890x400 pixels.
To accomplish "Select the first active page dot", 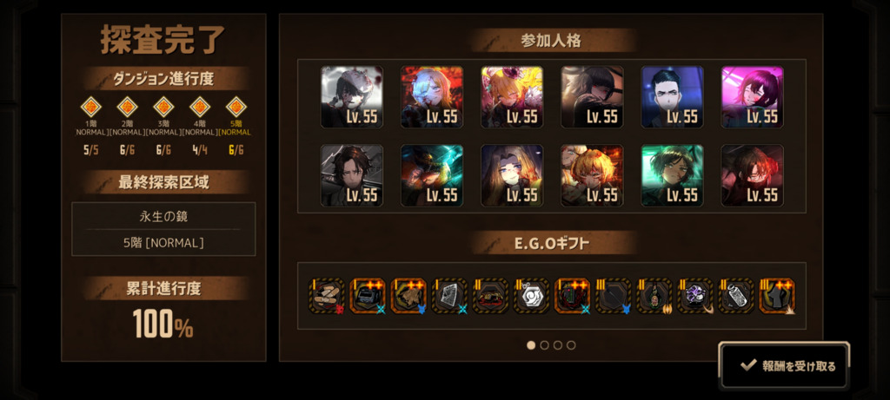I will tap(531, 345).
